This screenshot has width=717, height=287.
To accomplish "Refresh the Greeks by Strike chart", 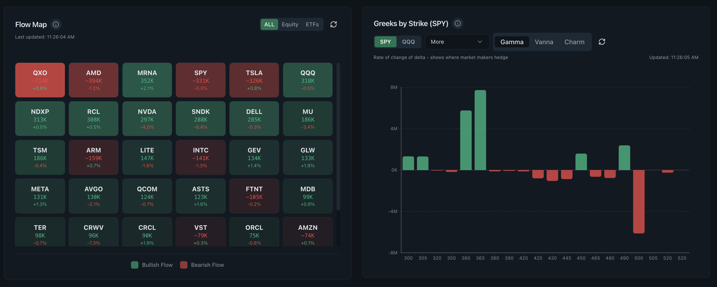I will pos(602,42).
